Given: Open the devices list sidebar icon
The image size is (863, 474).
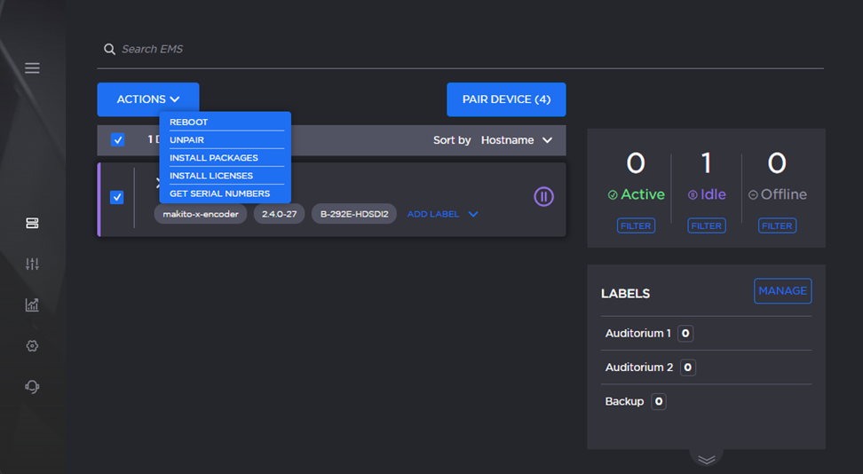Looking at the screenshot, I should (32, 223).
